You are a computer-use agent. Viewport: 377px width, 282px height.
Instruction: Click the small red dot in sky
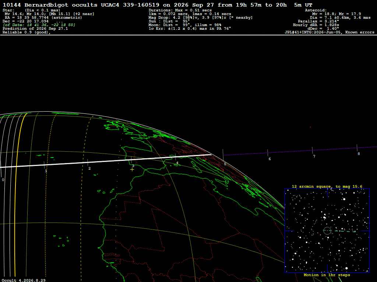coord(310,127)
